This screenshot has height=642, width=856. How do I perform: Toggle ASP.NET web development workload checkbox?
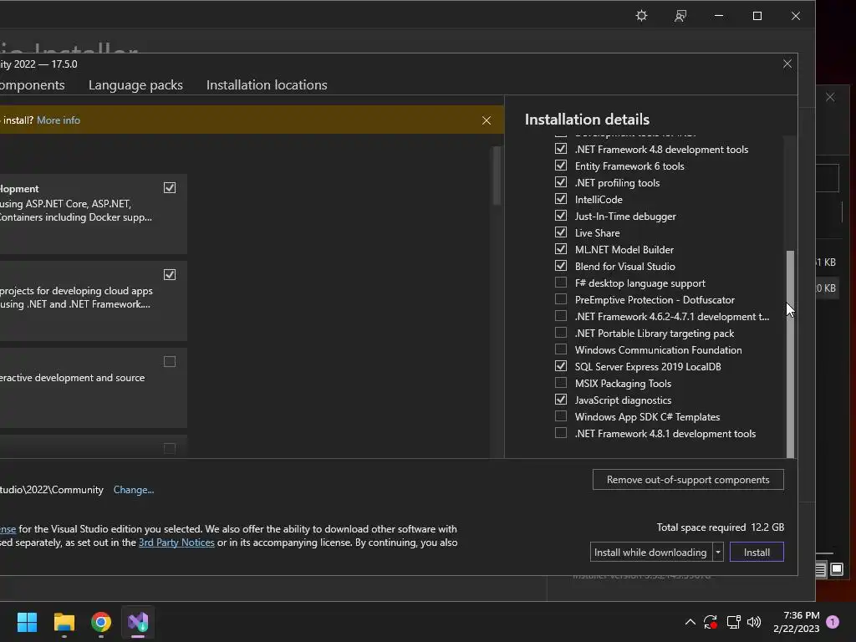(170, 188)
